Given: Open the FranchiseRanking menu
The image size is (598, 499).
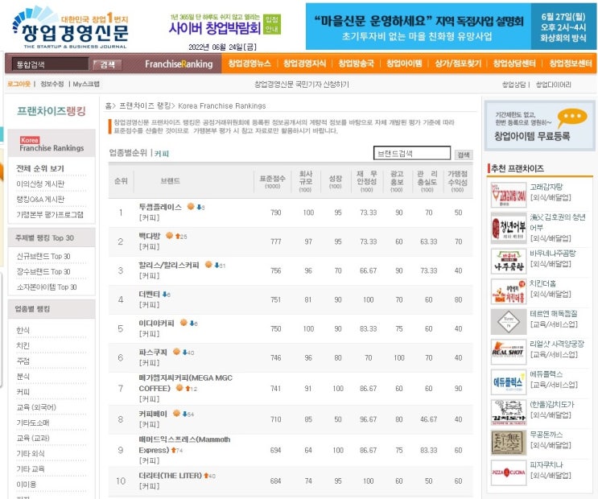Looking at the screenshot, I should point(179,64).
